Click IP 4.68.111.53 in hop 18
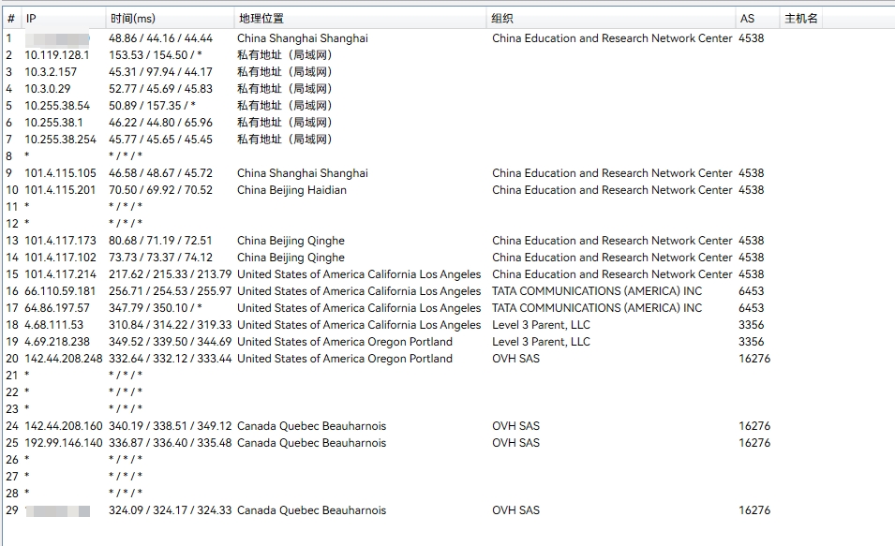Image resolution: width=895 pixels, height=546 pixels. point(55,325)
